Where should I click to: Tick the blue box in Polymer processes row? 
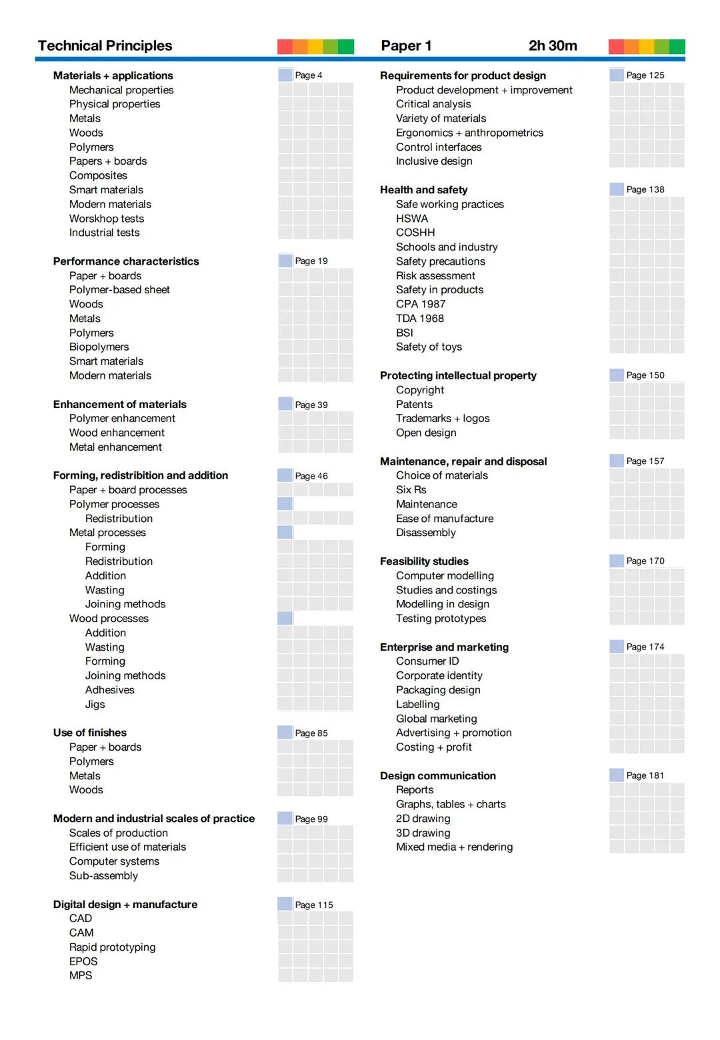(285, 504)
